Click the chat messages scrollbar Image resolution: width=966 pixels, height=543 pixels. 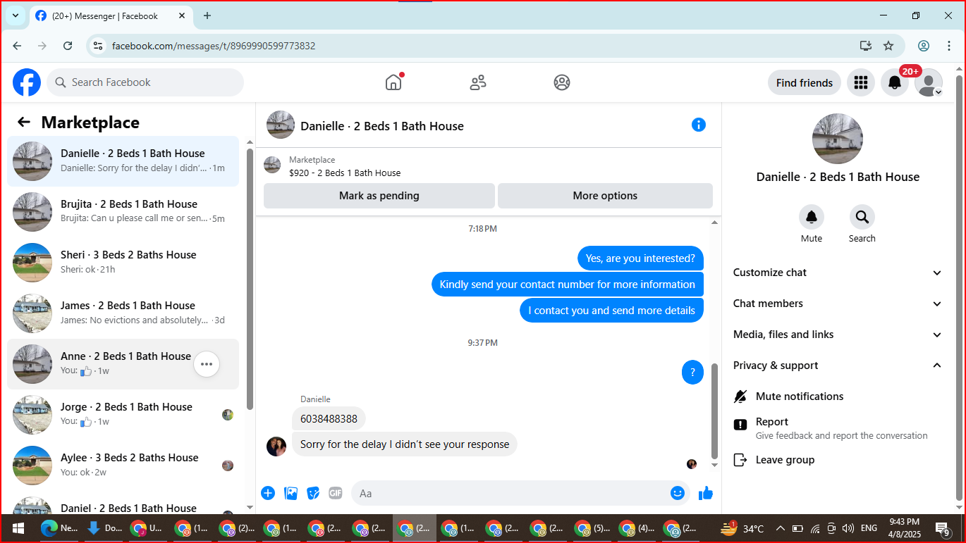pyautogui.click(x=715, y=411)
